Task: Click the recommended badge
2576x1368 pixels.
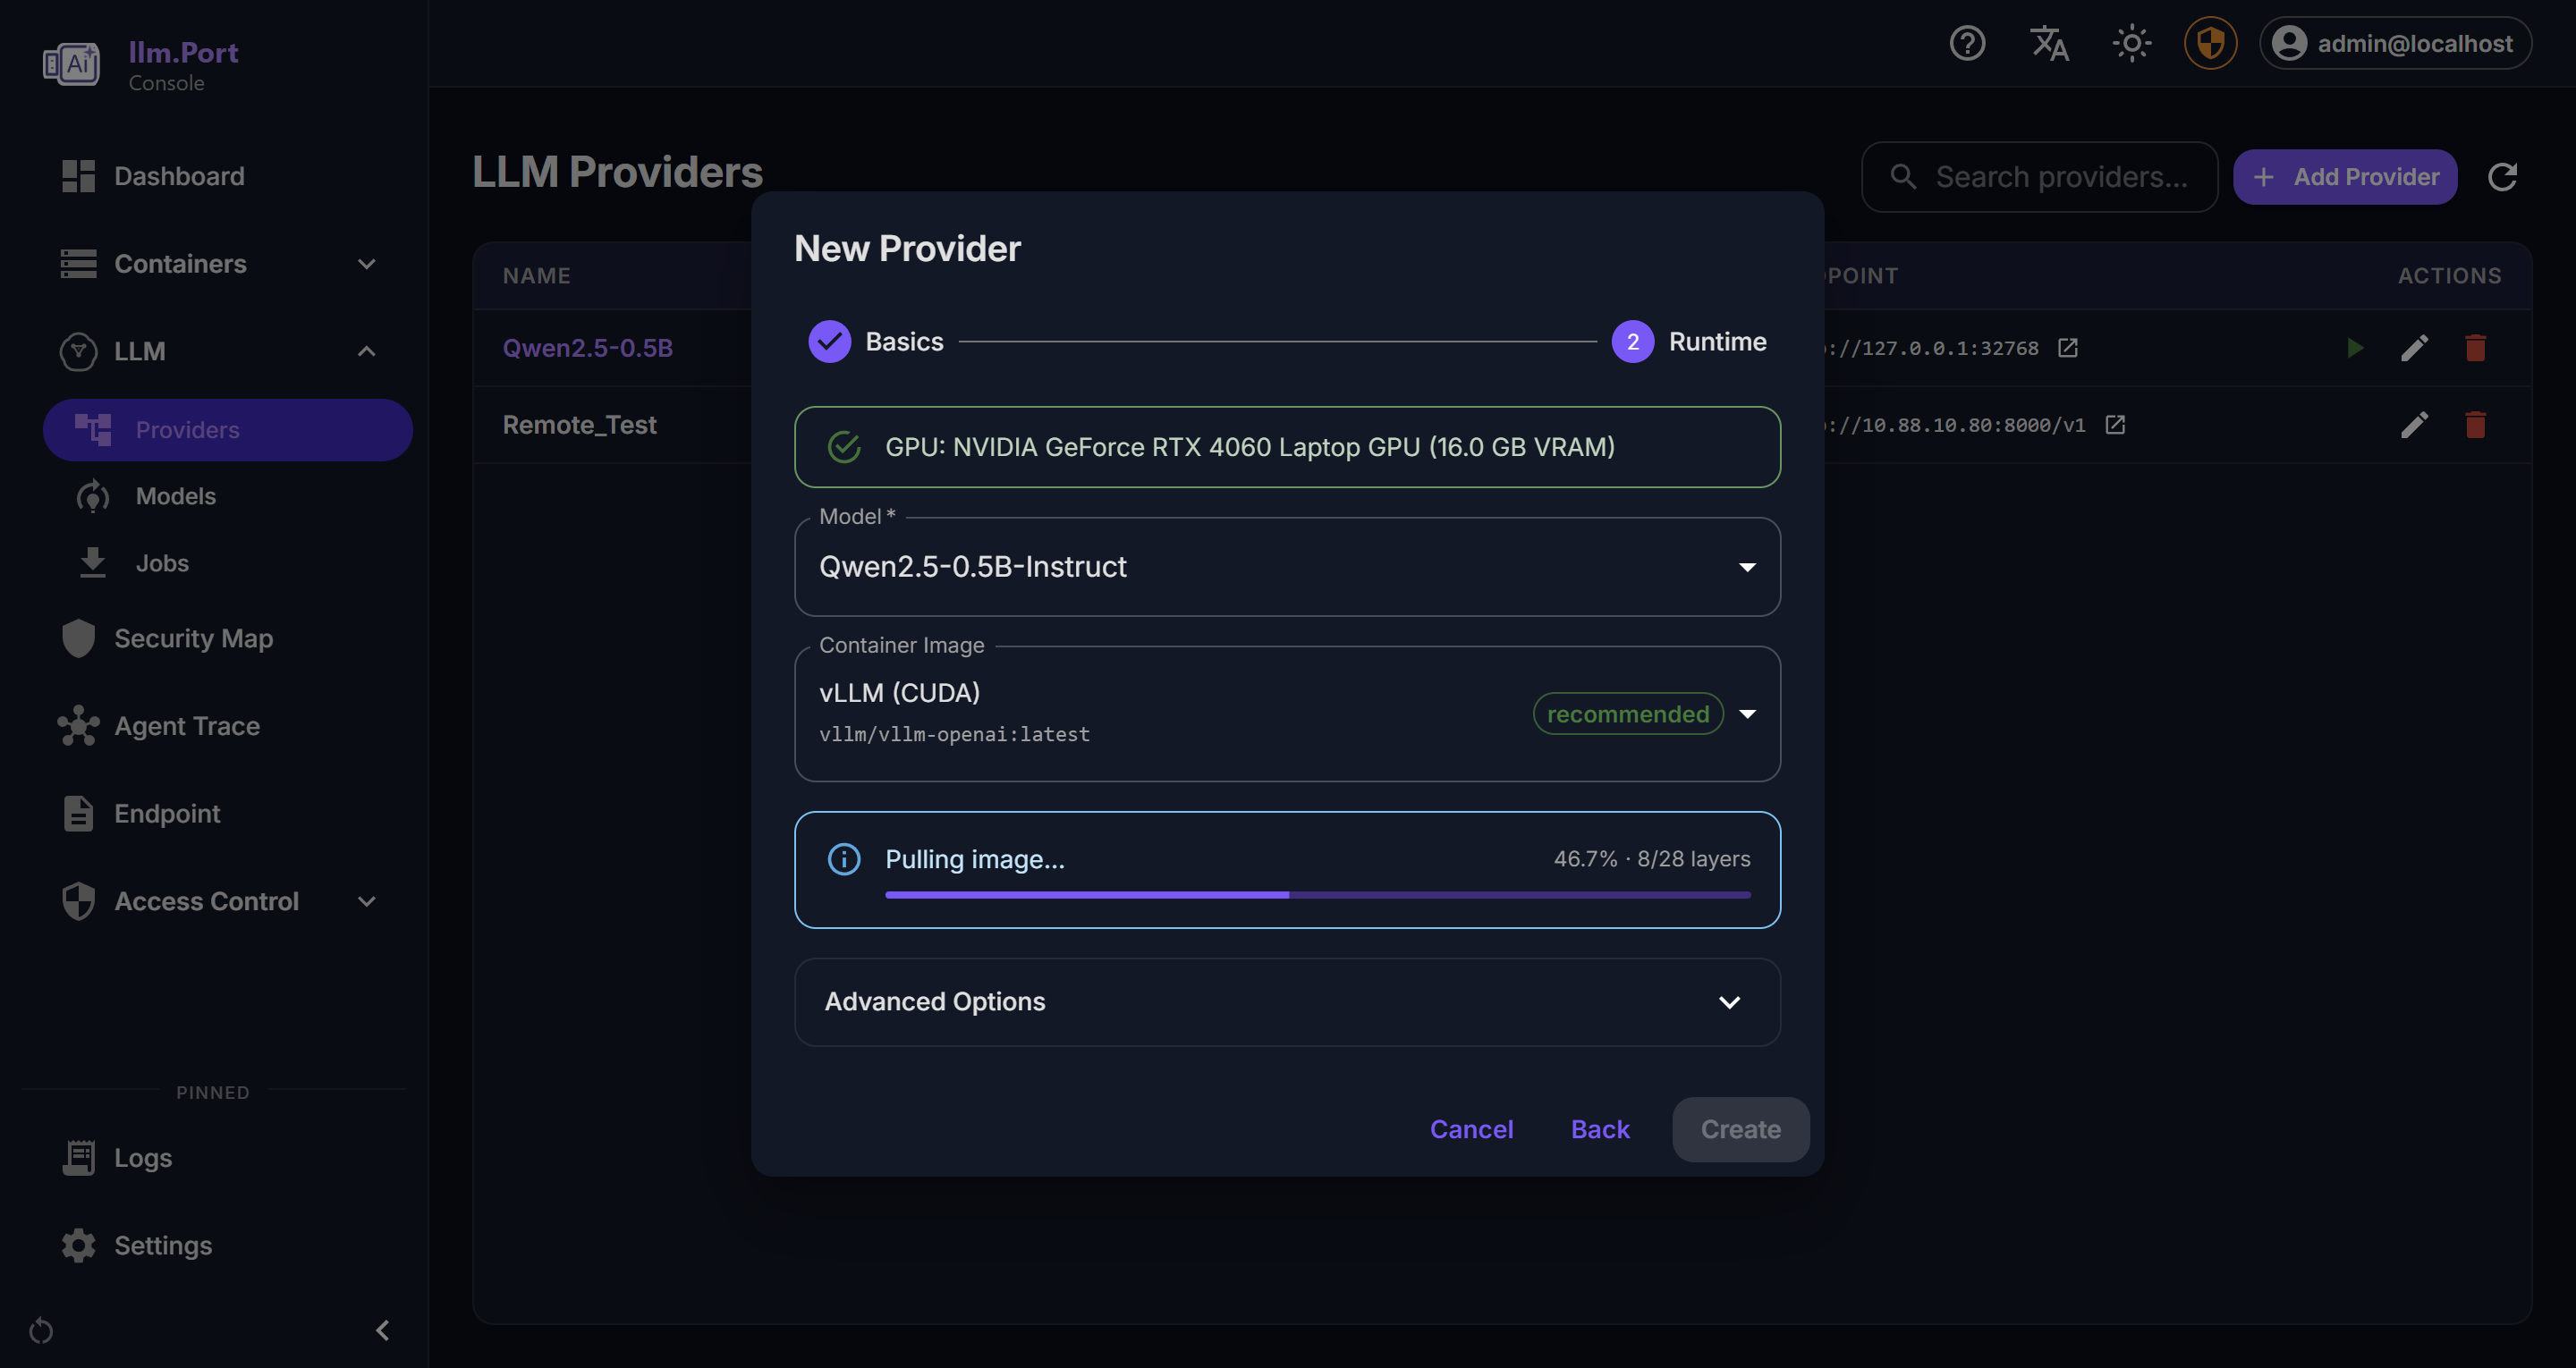Action: (1628, 714)
